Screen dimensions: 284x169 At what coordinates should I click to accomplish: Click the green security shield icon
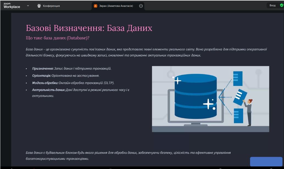[x=281, y=6]
